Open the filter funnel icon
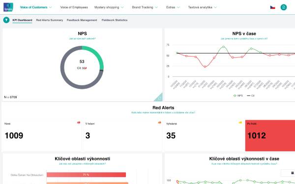This screenshot has width=295, height=184. click(x=6, y=20)
